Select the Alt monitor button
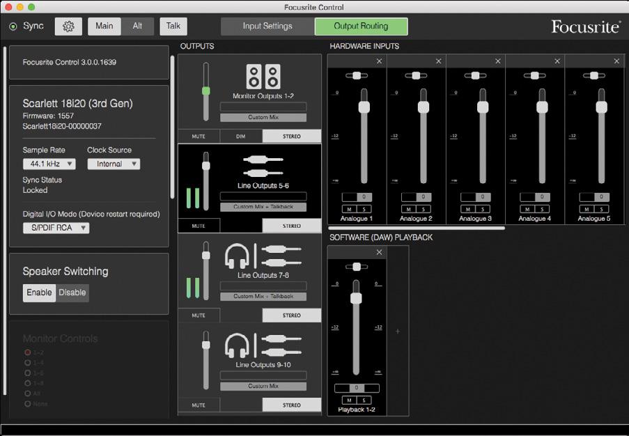 pyautogui.click(x=138, y=26)
